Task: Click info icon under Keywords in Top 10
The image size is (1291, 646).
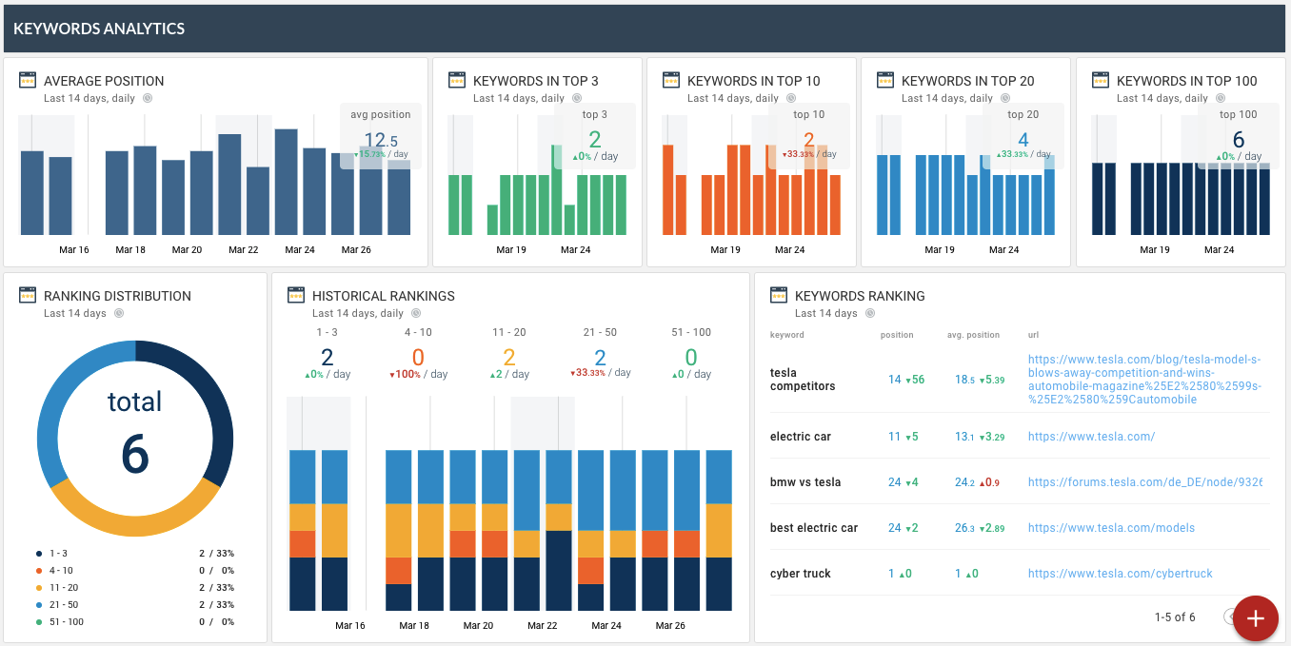Action: (x=791, y=98)
